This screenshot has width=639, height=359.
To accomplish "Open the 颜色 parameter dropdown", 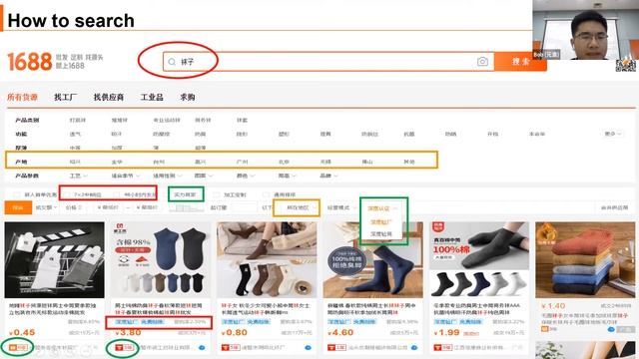I will click(246, 176).
